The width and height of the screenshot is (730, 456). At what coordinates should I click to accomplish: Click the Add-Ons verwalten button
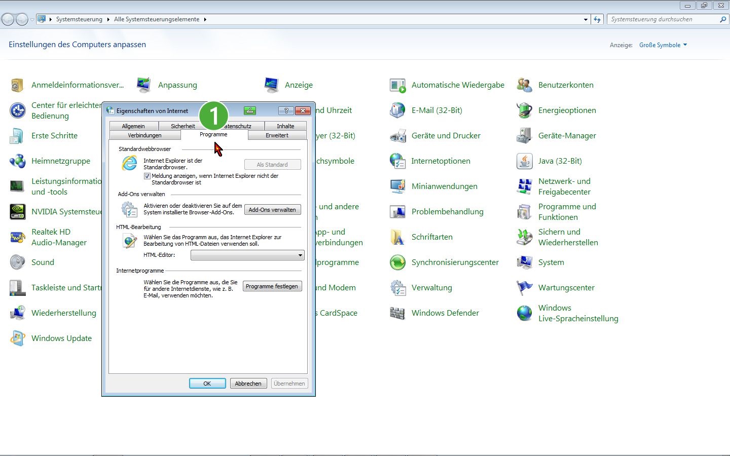click(272, 210)
